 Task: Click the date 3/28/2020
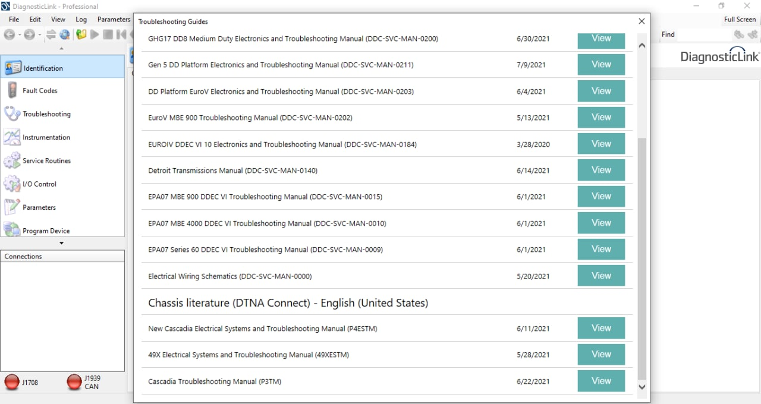coord(533,144)
